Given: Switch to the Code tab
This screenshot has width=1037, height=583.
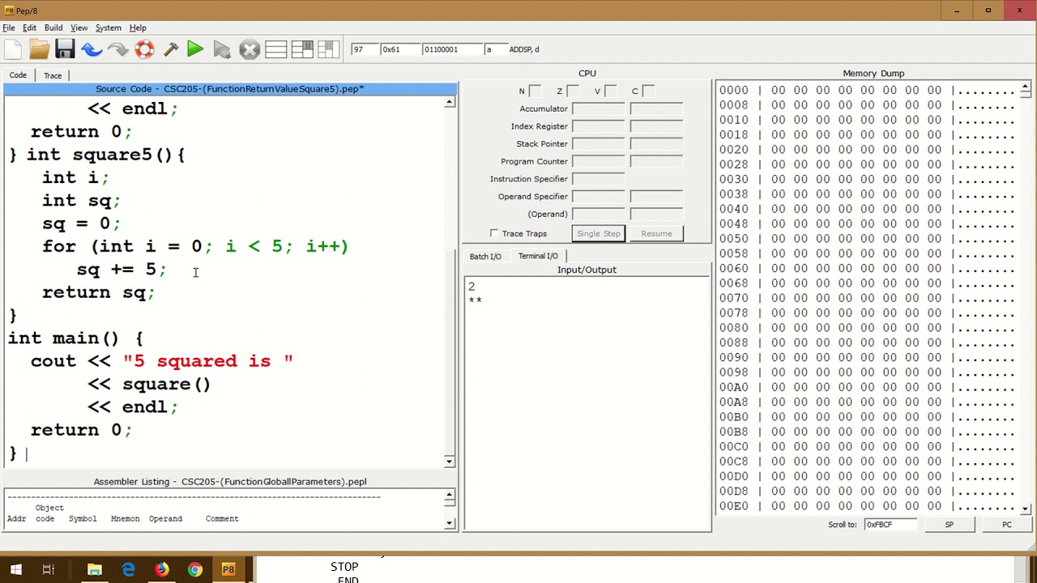Looking at the screenshot, I should [18, 75].
